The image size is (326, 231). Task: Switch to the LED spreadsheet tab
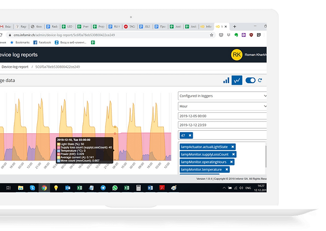coord(68,26)
